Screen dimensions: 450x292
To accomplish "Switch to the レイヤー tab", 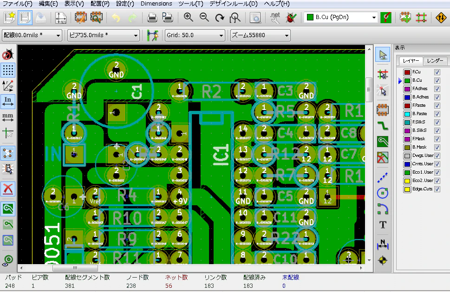I will click(411, 61).
